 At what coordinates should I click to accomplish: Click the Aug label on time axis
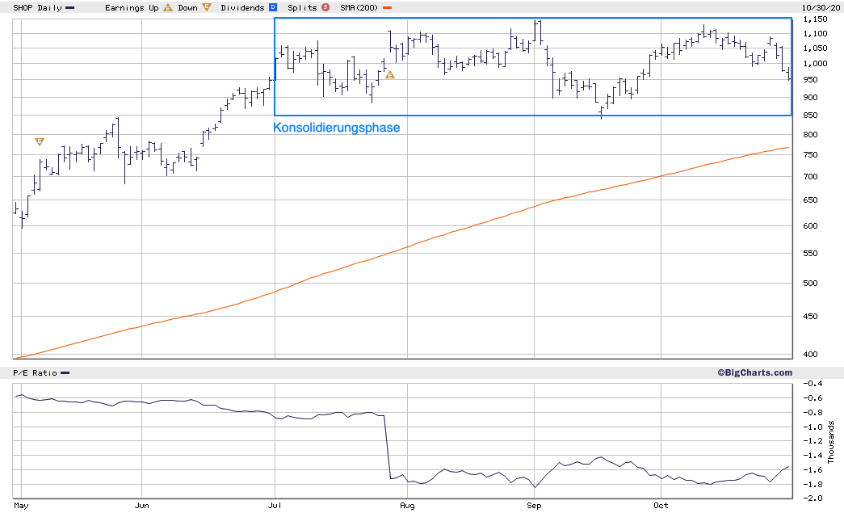pyautogui.click(x=408, y=506)
